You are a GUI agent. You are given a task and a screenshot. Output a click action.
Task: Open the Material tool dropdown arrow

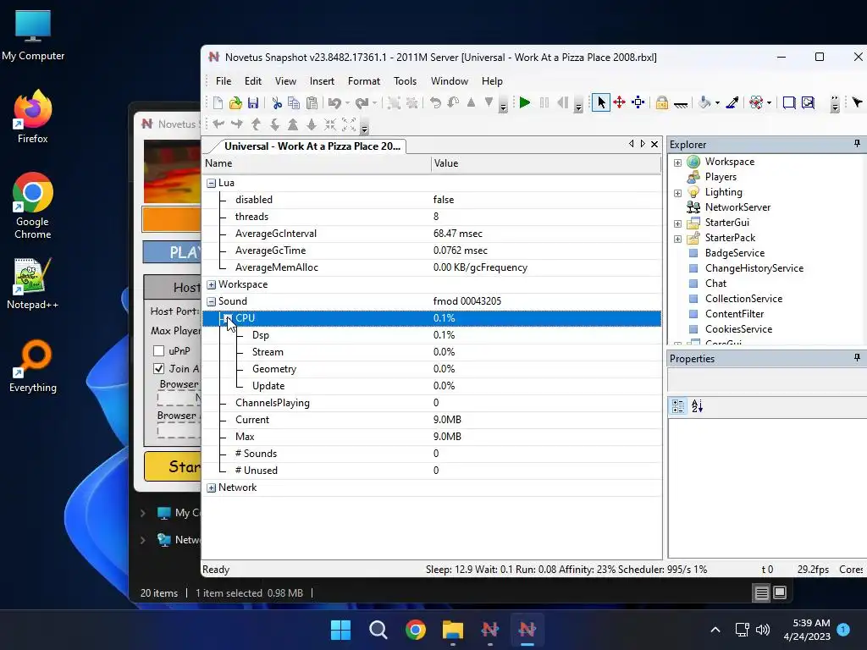click(769, 103)
